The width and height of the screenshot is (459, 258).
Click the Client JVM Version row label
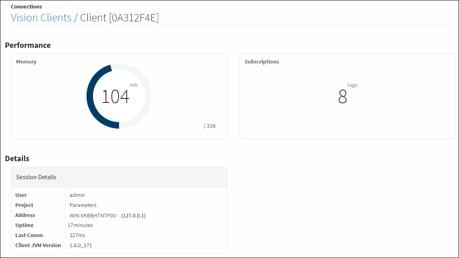click(x=38, y=246)
